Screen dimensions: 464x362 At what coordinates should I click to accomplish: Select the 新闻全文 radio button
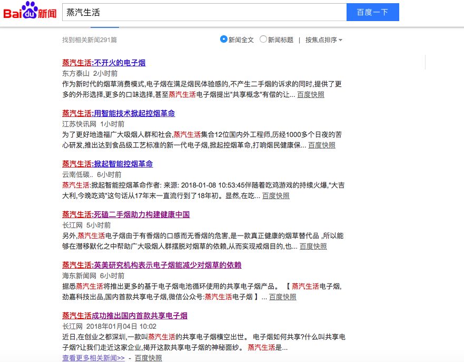point(223,39)
